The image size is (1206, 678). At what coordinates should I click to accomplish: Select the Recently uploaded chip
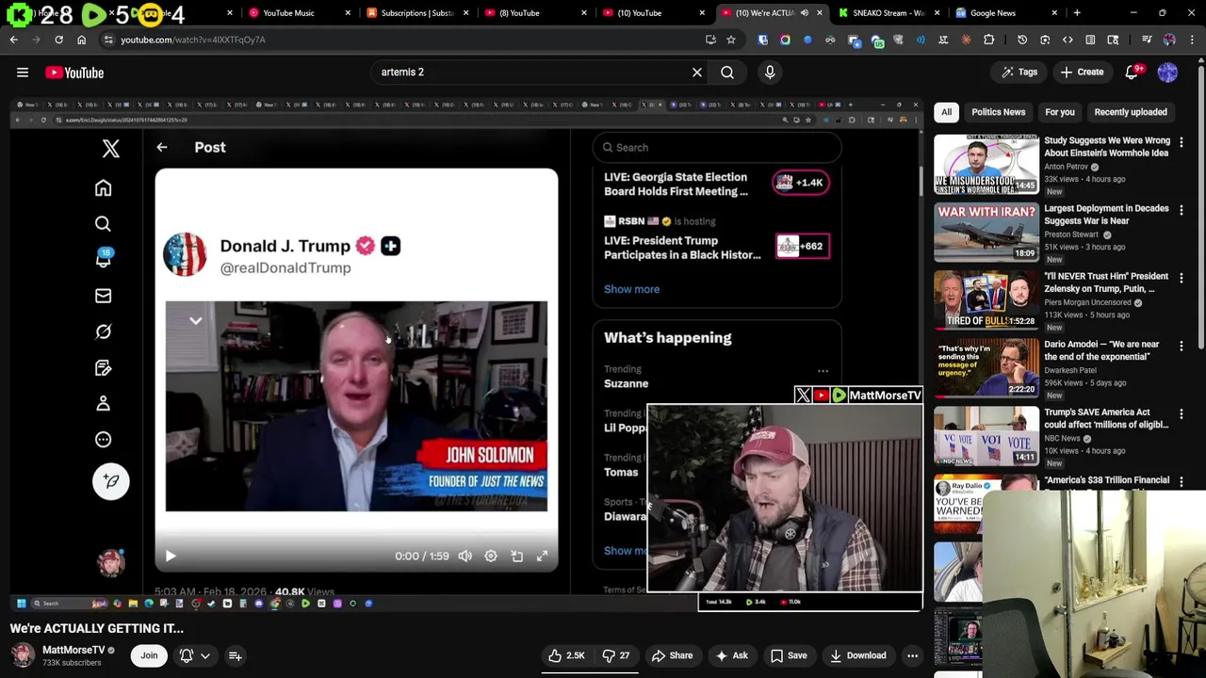(1130, 112)
